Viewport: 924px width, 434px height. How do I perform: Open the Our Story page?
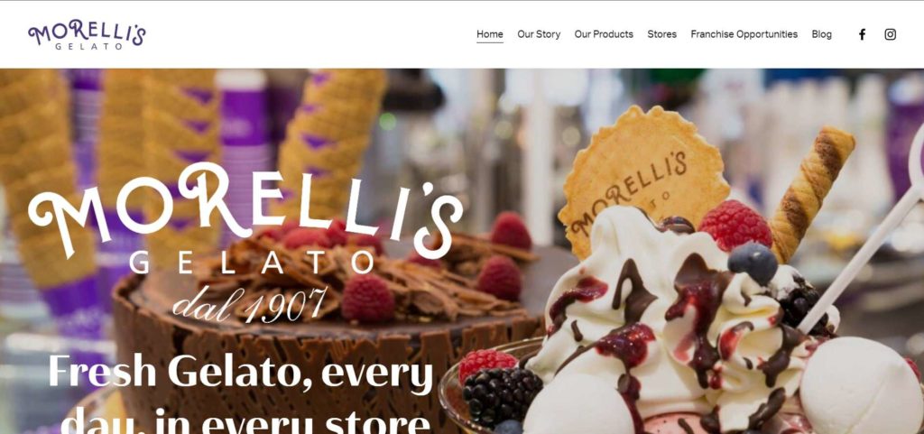coord(539,34)
